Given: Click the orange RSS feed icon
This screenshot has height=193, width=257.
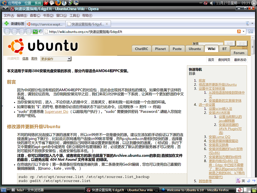Looking at the screenshot, I should tap(239, 31).
